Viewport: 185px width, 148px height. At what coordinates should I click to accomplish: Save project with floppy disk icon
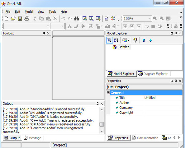pyautogui.click(x=20, y=19)
